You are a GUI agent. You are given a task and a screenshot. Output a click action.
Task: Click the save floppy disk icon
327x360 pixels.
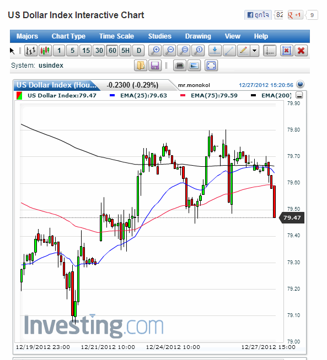155,66
